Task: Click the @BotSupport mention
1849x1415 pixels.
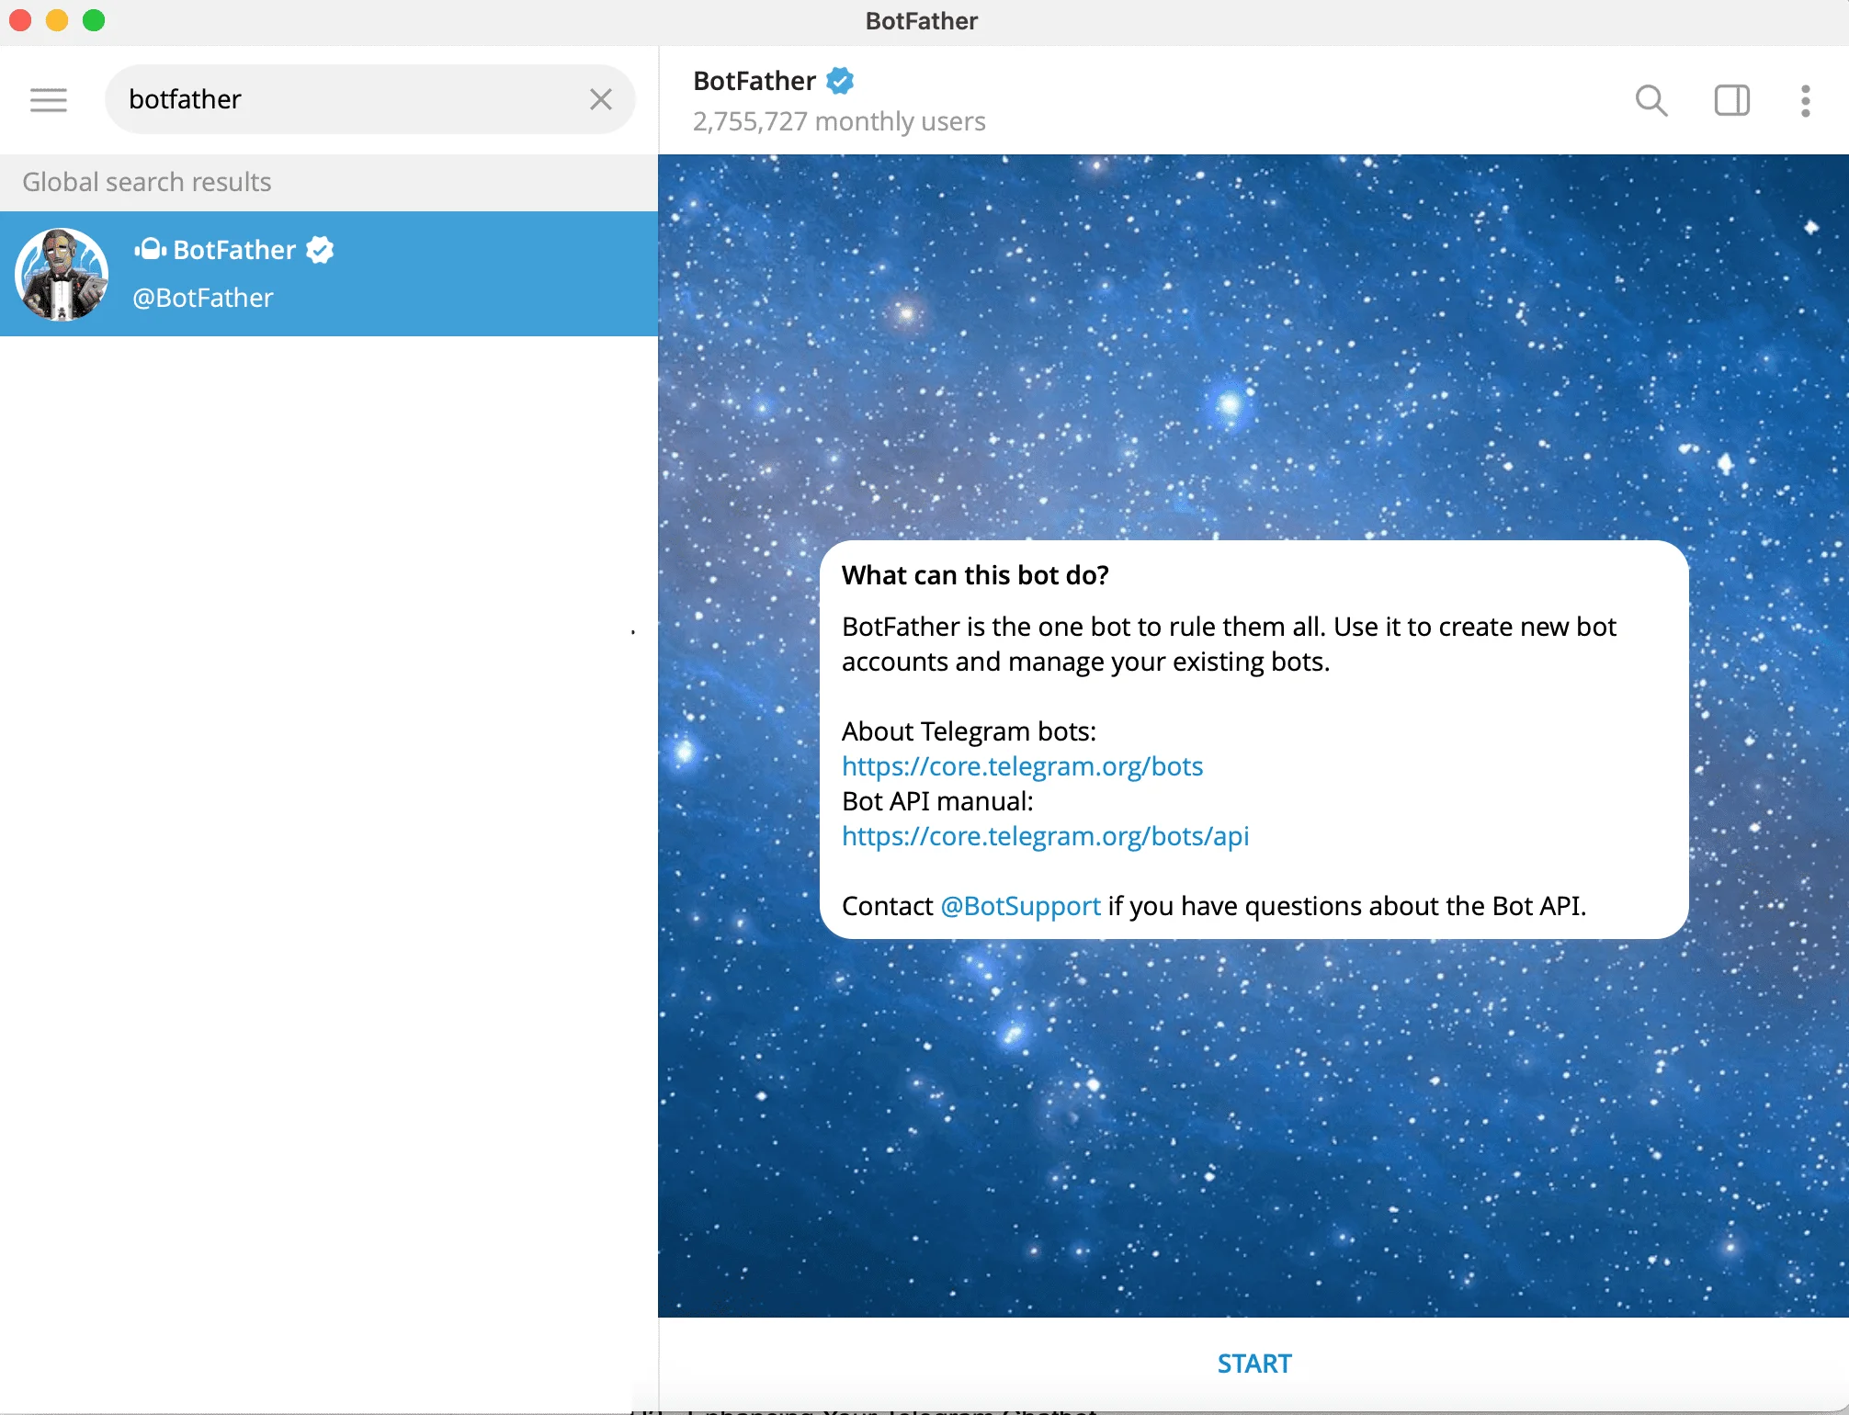Action: point(1020,906)
